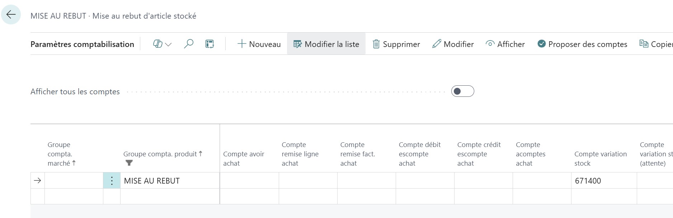This screenshot has width=673, height=218.
Task: Activate Modifier la liste action
Action: tap(326, 44)
